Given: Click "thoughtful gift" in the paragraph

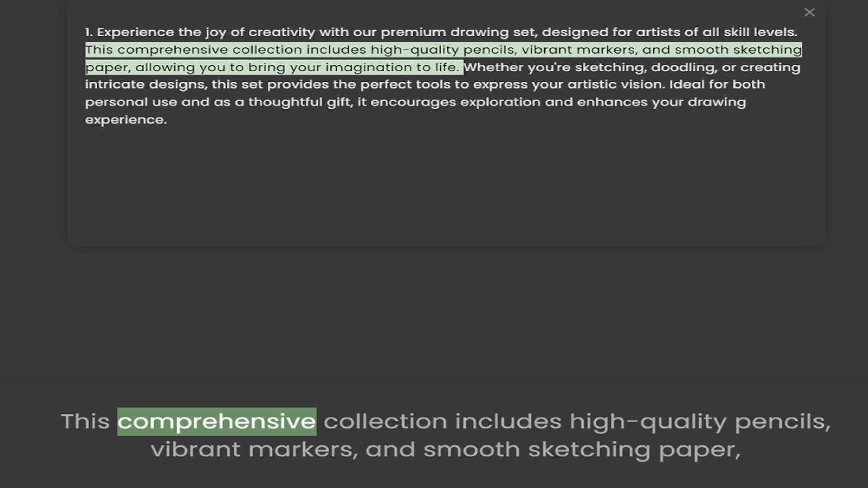Looking at the screenshot, I should [x=300, y=102].
